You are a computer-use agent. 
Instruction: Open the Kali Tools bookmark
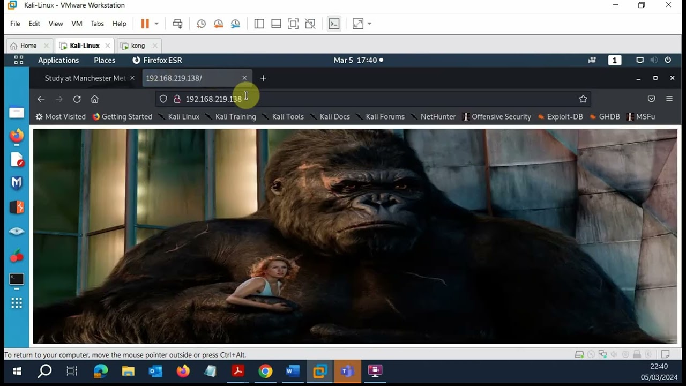tap(282, 117)
